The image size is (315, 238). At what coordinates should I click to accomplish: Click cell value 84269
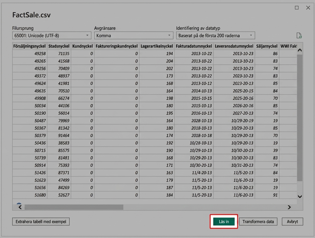click(64, 188)
